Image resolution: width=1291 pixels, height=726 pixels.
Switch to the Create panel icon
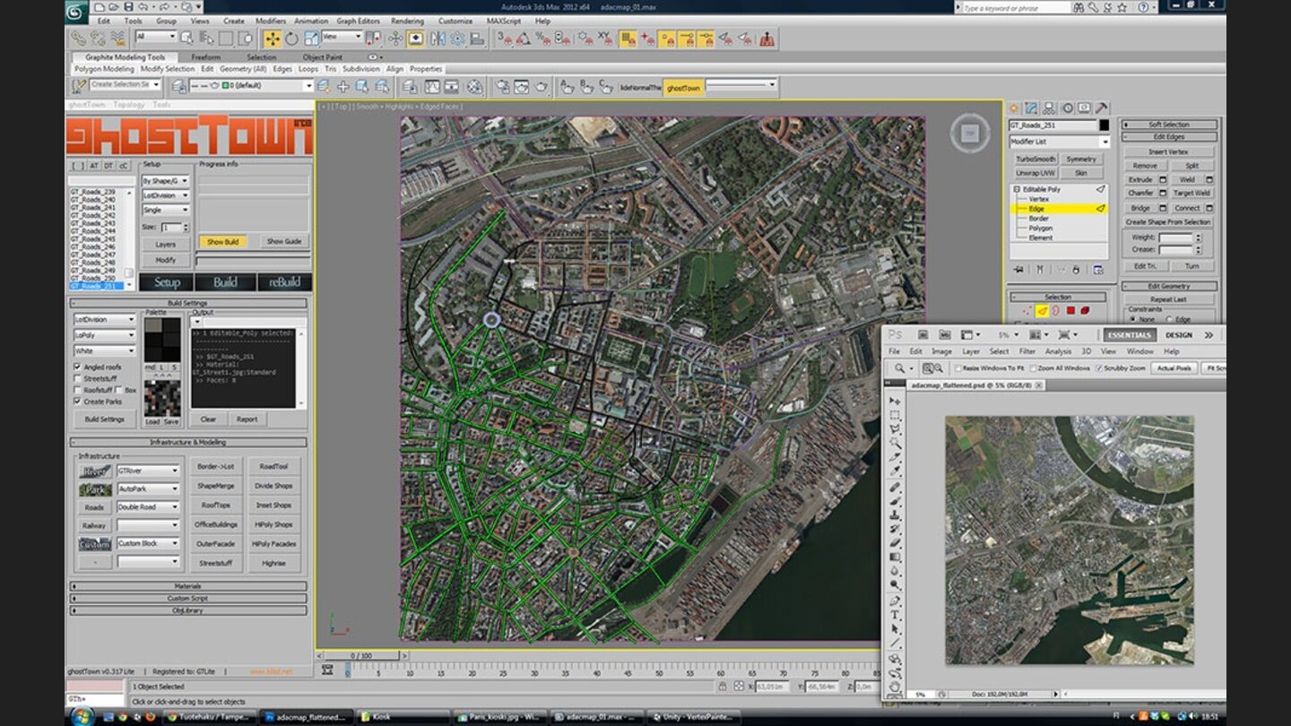click(1012, 108)
